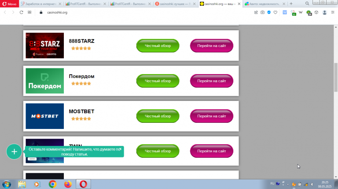This screenshot has width=338, height=189.
Task: Close the 'Заработок в интернете' tab
Action: (60, 4)
